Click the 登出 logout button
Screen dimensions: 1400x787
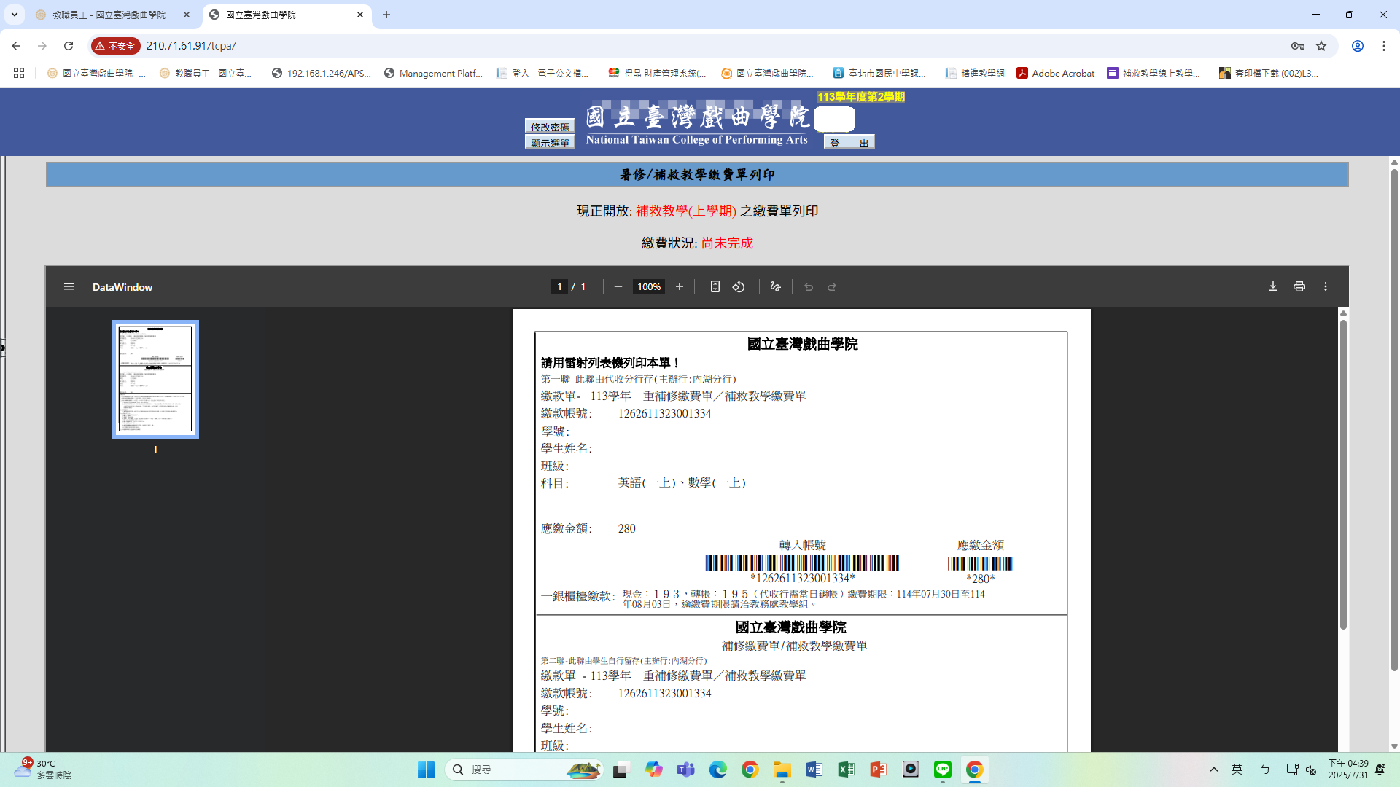pyautogui.click(x=849, y=142)
